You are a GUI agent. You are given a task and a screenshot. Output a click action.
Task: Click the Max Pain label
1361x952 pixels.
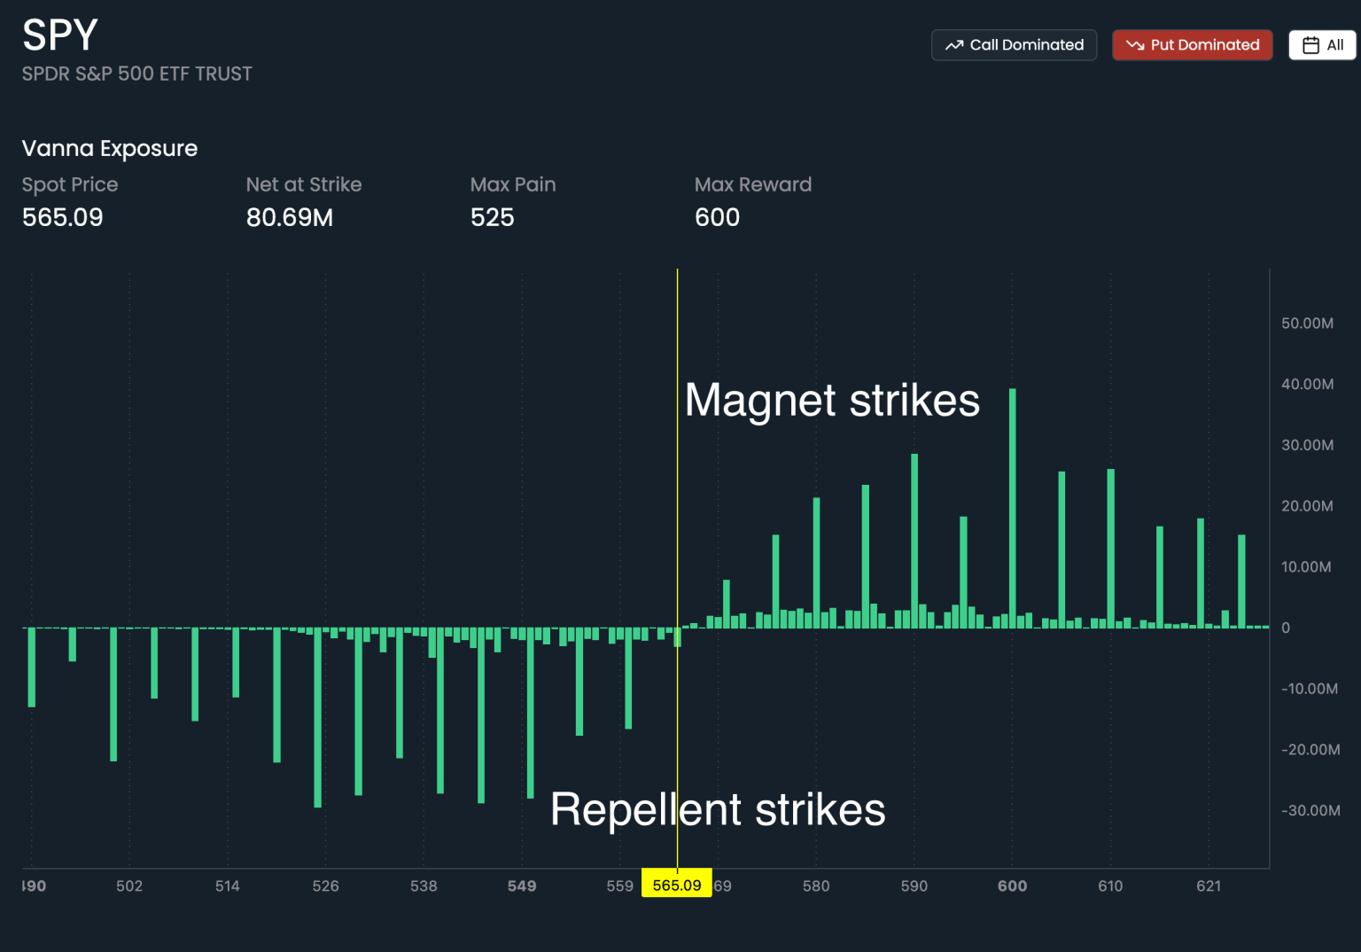(x=513, y=184)
